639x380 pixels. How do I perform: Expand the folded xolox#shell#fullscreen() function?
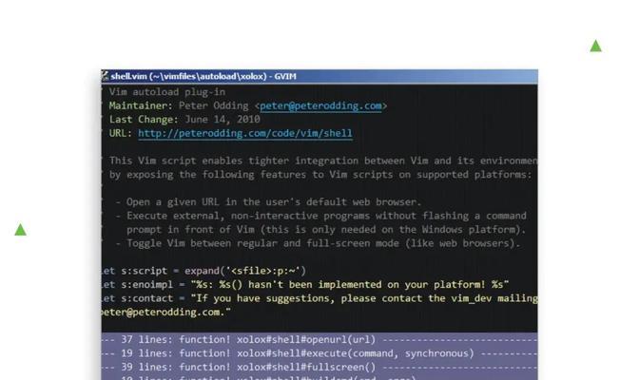click(319, 368)
